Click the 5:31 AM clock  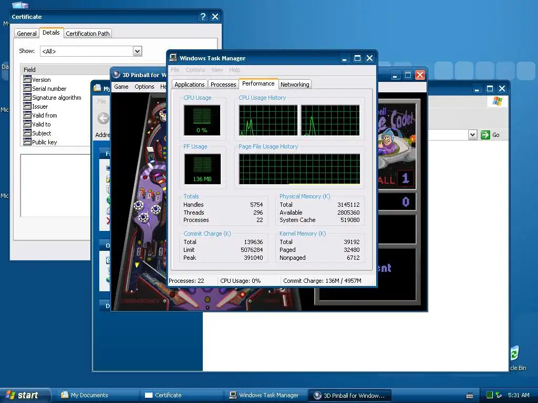click(x=519, y=395)
